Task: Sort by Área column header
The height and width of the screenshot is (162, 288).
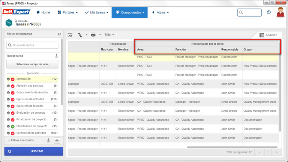Action: click(155, 49)
